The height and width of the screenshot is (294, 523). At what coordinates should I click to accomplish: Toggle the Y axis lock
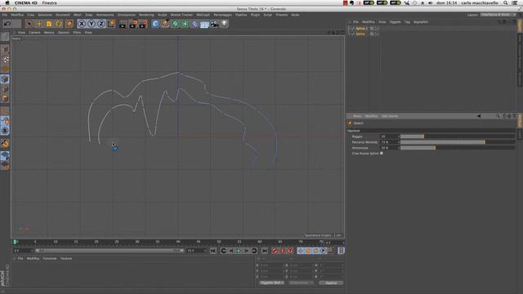92,24
